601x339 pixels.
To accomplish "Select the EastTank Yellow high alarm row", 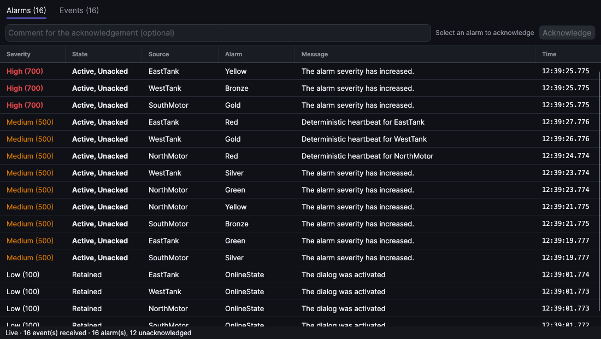I will pos(299,71).
